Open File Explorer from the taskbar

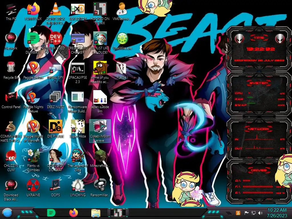[96, 213]
